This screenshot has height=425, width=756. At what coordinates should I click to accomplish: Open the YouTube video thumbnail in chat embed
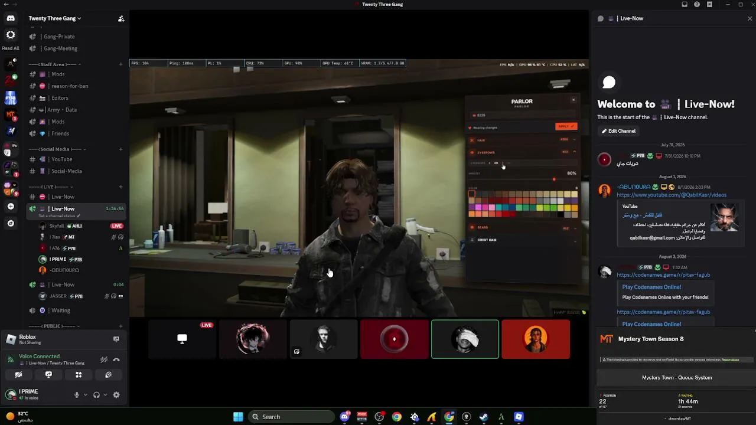[x=724, y=218]
